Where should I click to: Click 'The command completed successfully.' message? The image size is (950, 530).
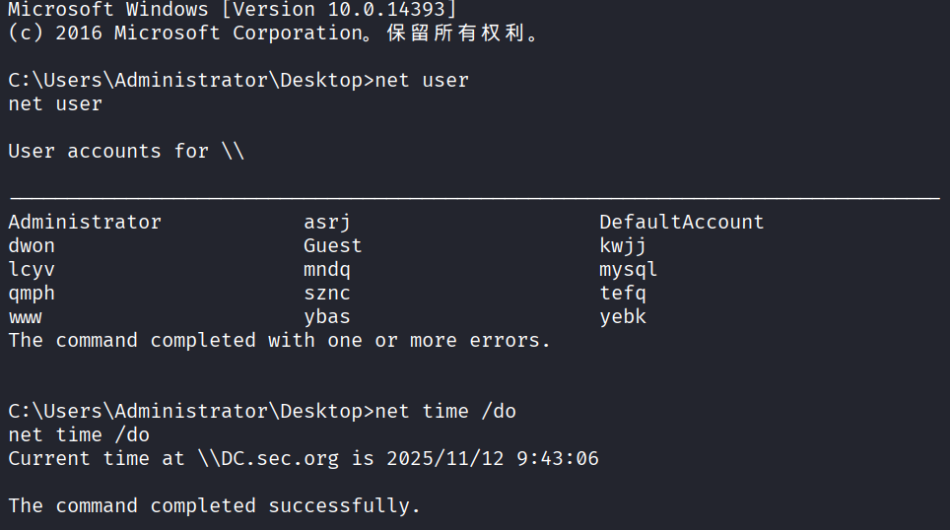(x=214, y=505)
